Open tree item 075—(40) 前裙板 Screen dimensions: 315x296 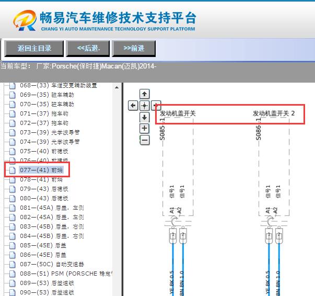click(44, 151)
